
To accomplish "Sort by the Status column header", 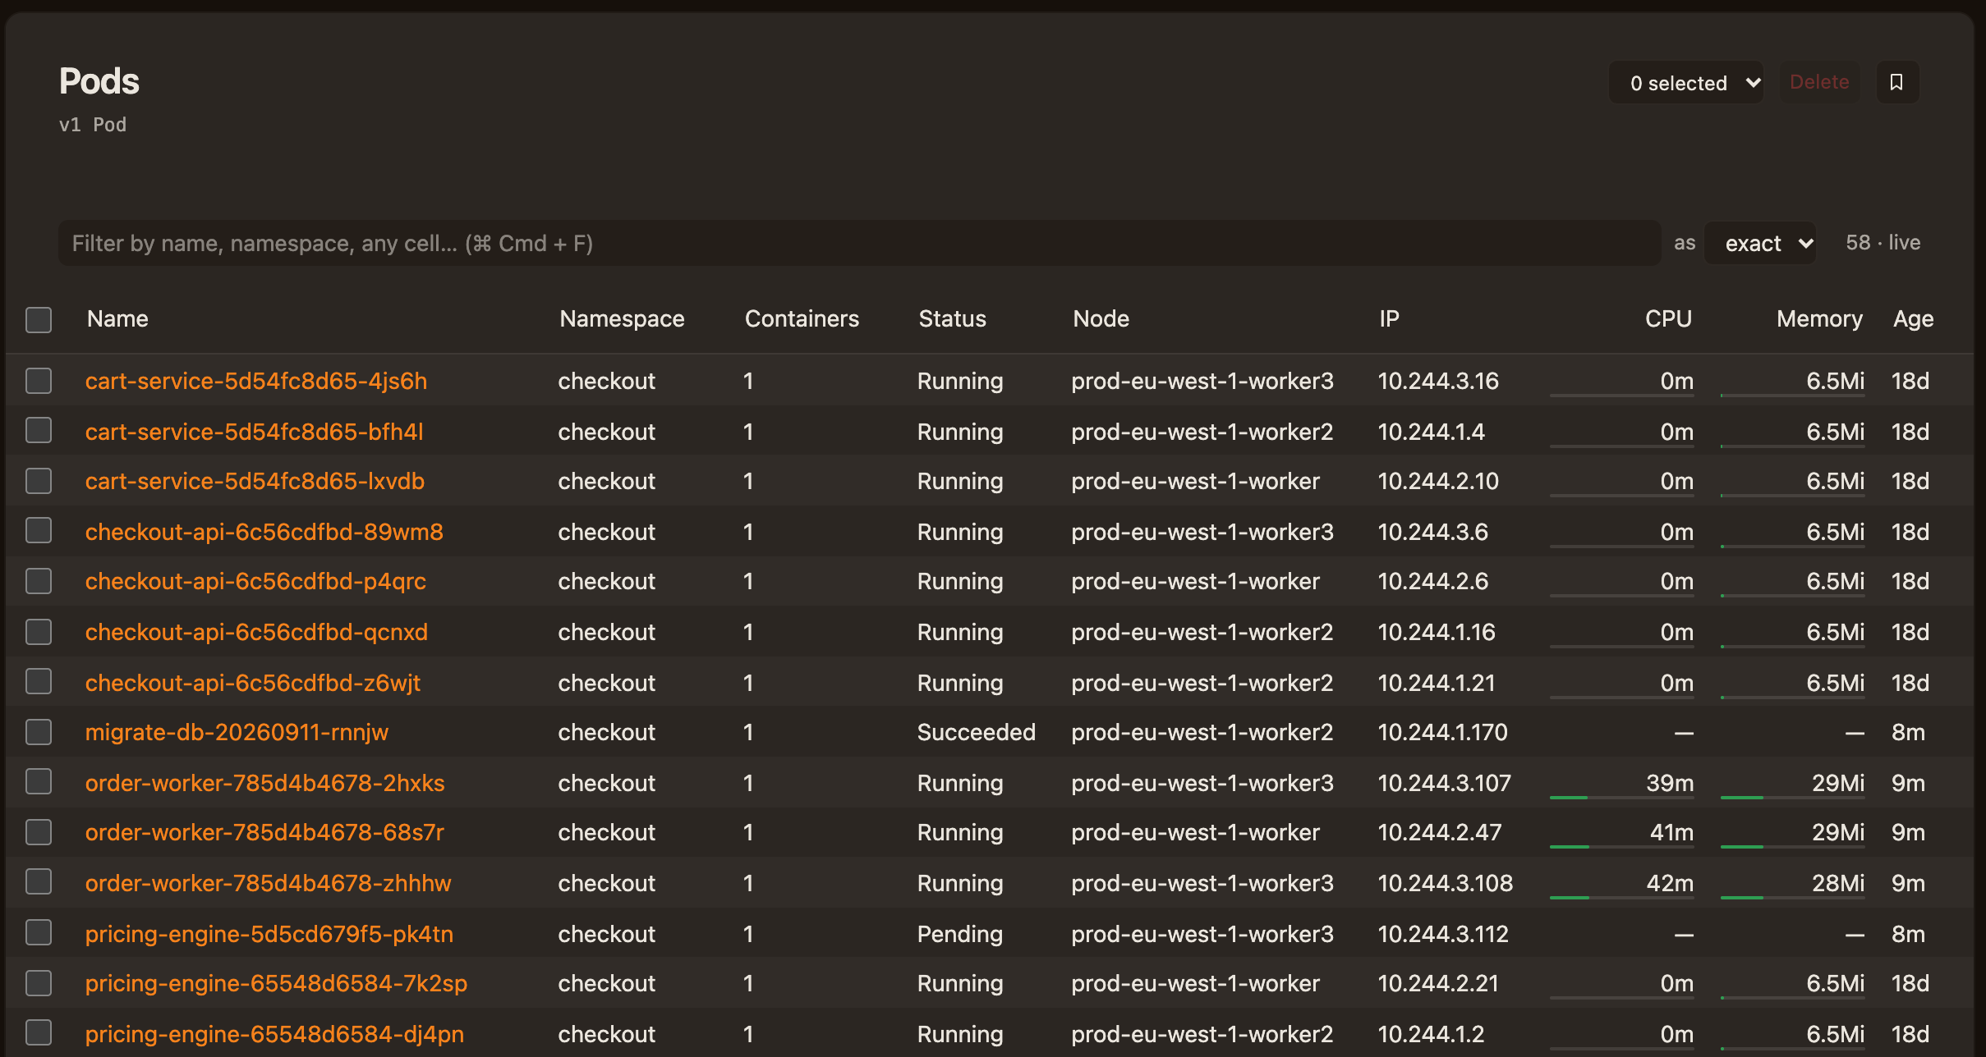I will 952,318.
